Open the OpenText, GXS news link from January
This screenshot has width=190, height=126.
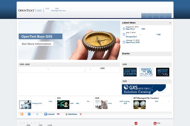133,42
